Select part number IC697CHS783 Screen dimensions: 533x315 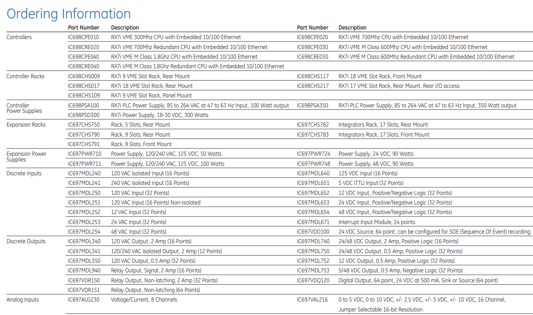[313, 135]
